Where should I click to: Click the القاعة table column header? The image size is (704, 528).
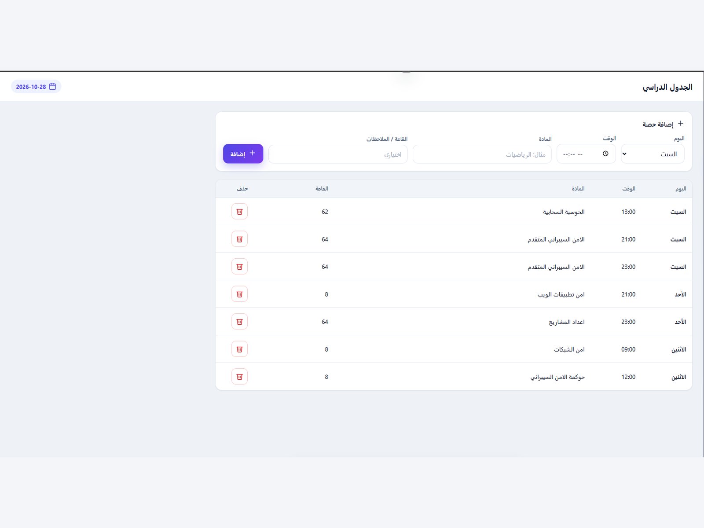322,189
